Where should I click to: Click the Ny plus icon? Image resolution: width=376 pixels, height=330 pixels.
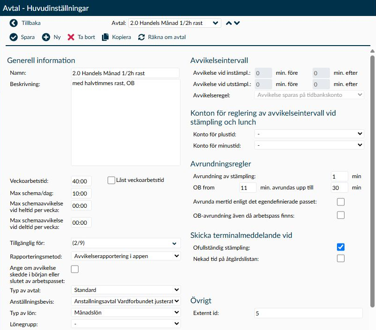pos(46,37)
